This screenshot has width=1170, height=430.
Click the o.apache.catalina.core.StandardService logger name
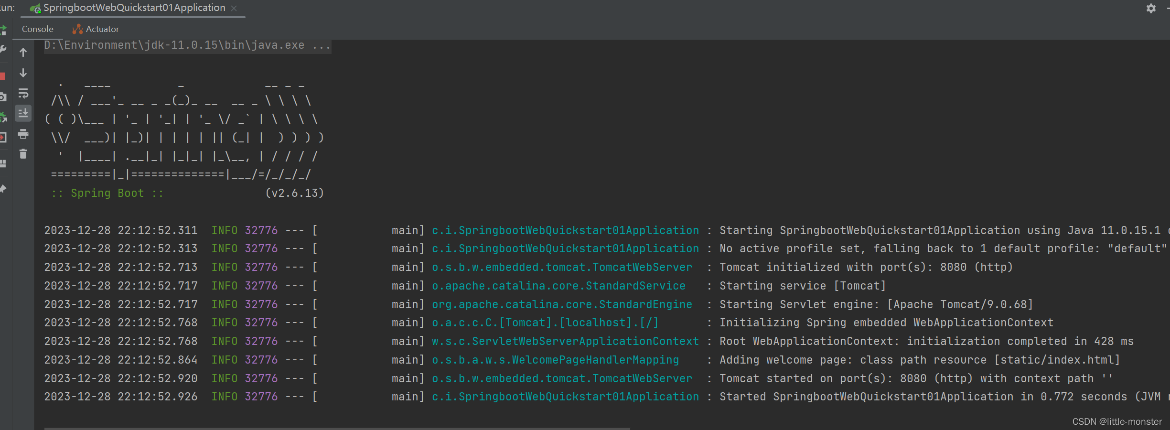[559, 286]
